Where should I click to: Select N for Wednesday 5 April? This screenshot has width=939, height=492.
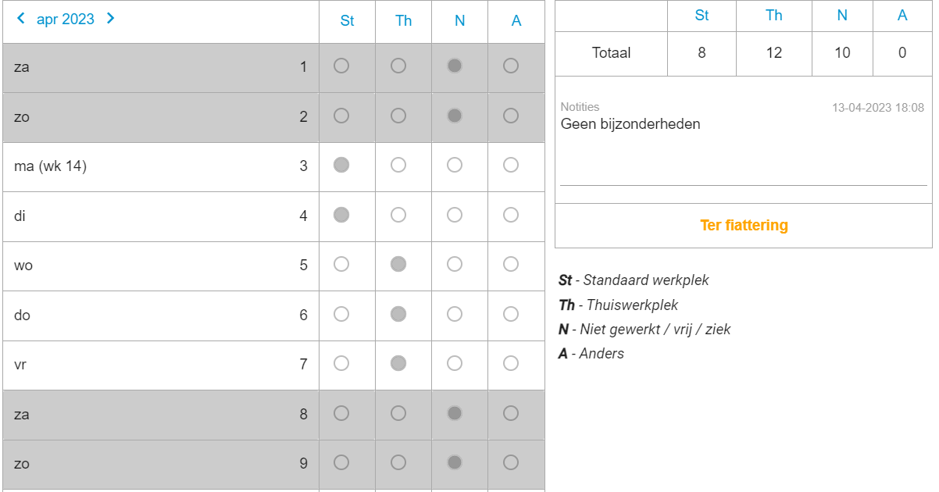[455, 264]
